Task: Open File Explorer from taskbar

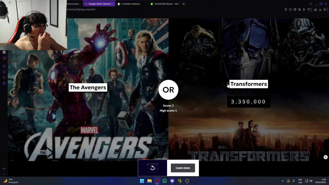Action: [x=149, y=181]
